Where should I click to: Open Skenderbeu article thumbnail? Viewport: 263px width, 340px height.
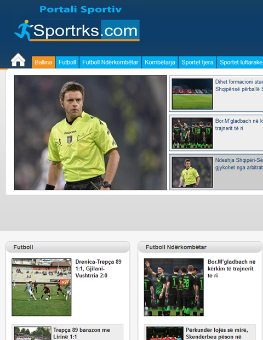point(165,333)
